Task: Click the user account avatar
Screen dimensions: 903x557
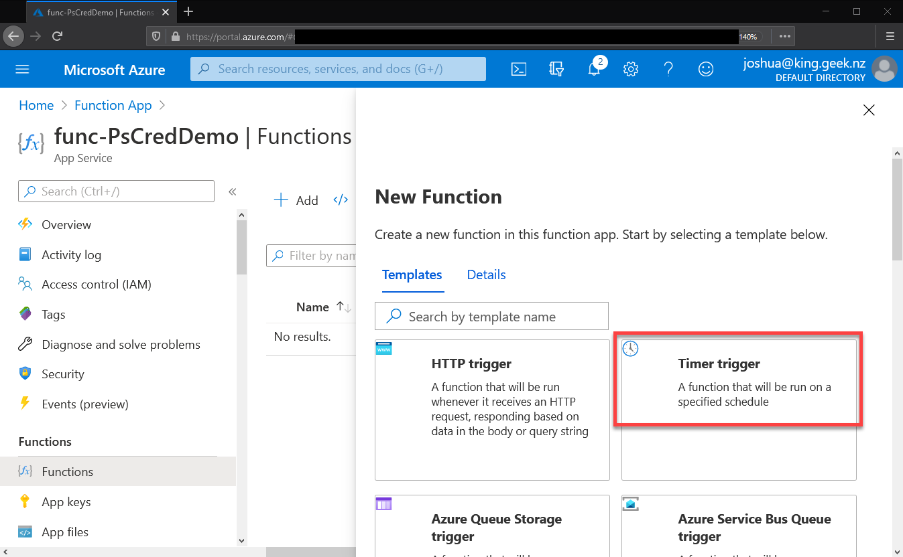Action: pyautogui.click(x=885, y=69)
